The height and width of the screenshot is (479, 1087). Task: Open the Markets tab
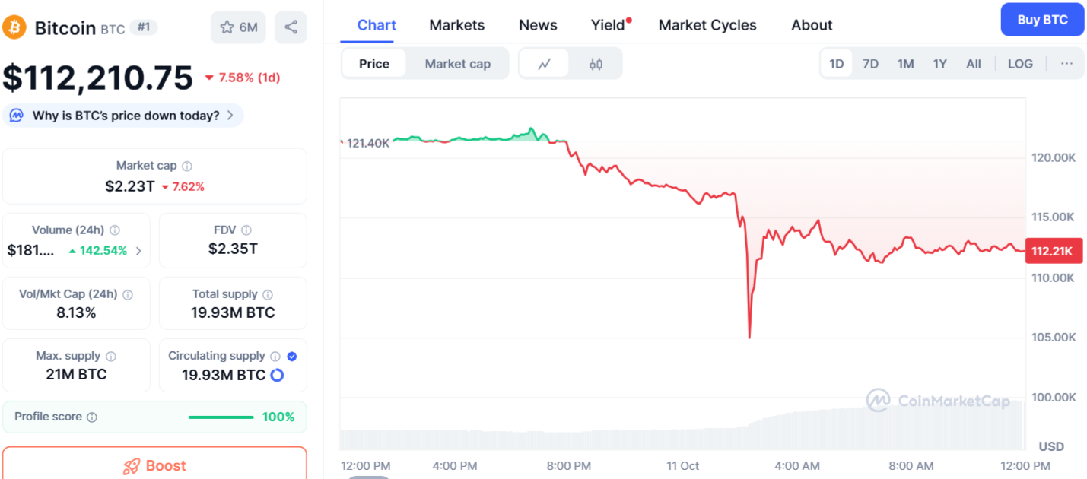[456, 25]
